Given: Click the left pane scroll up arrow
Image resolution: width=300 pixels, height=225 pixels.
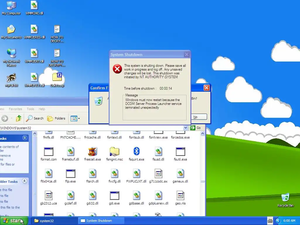Looking at the screenshot, I should click(x=35, y=134).
